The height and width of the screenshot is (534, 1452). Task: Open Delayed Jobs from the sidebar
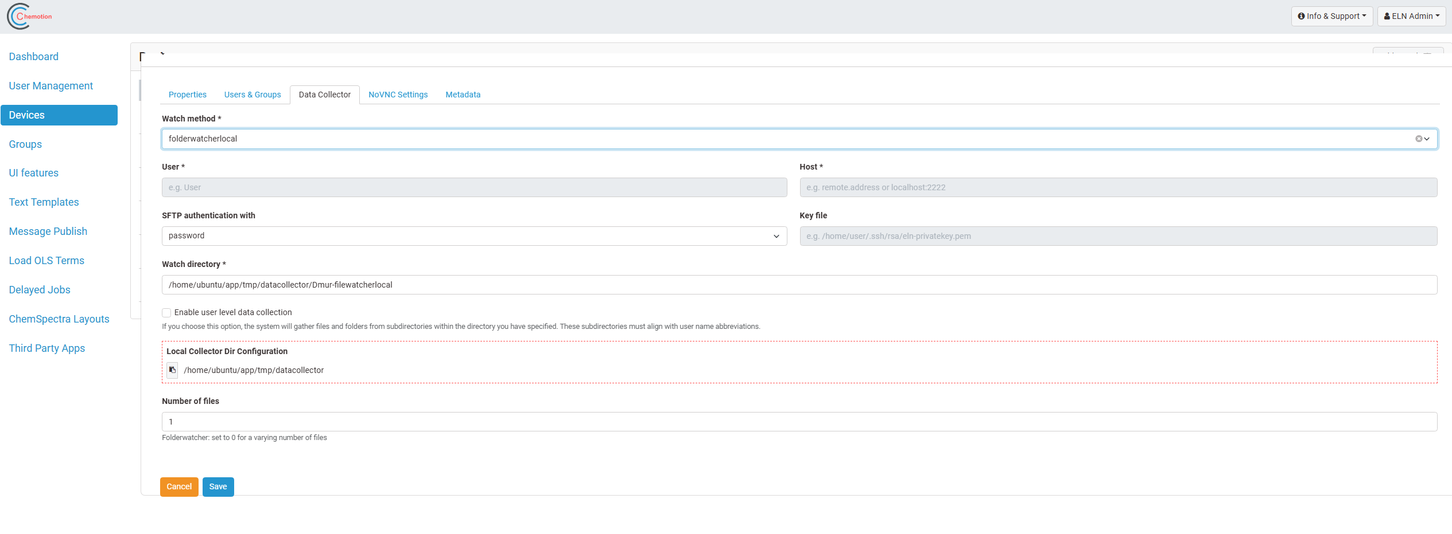[39, 289]
